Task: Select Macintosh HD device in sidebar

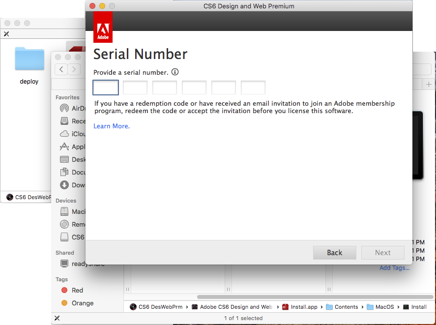Action: 73,211
